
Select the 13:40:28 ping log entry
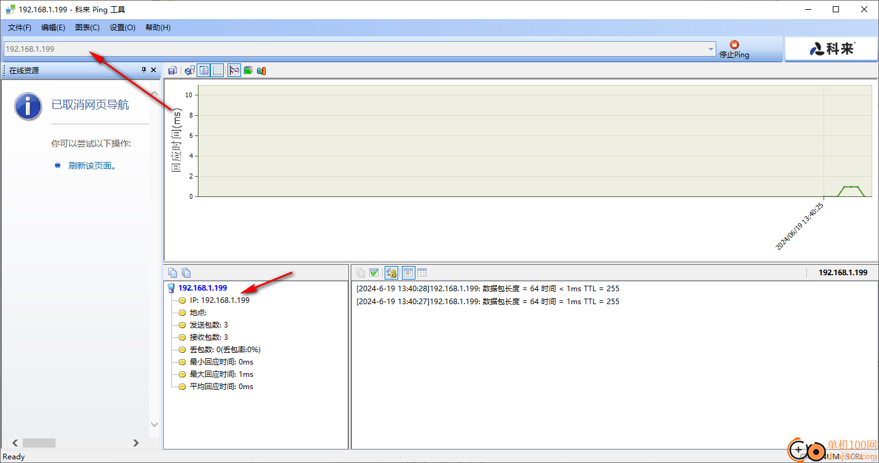(488, 289)
